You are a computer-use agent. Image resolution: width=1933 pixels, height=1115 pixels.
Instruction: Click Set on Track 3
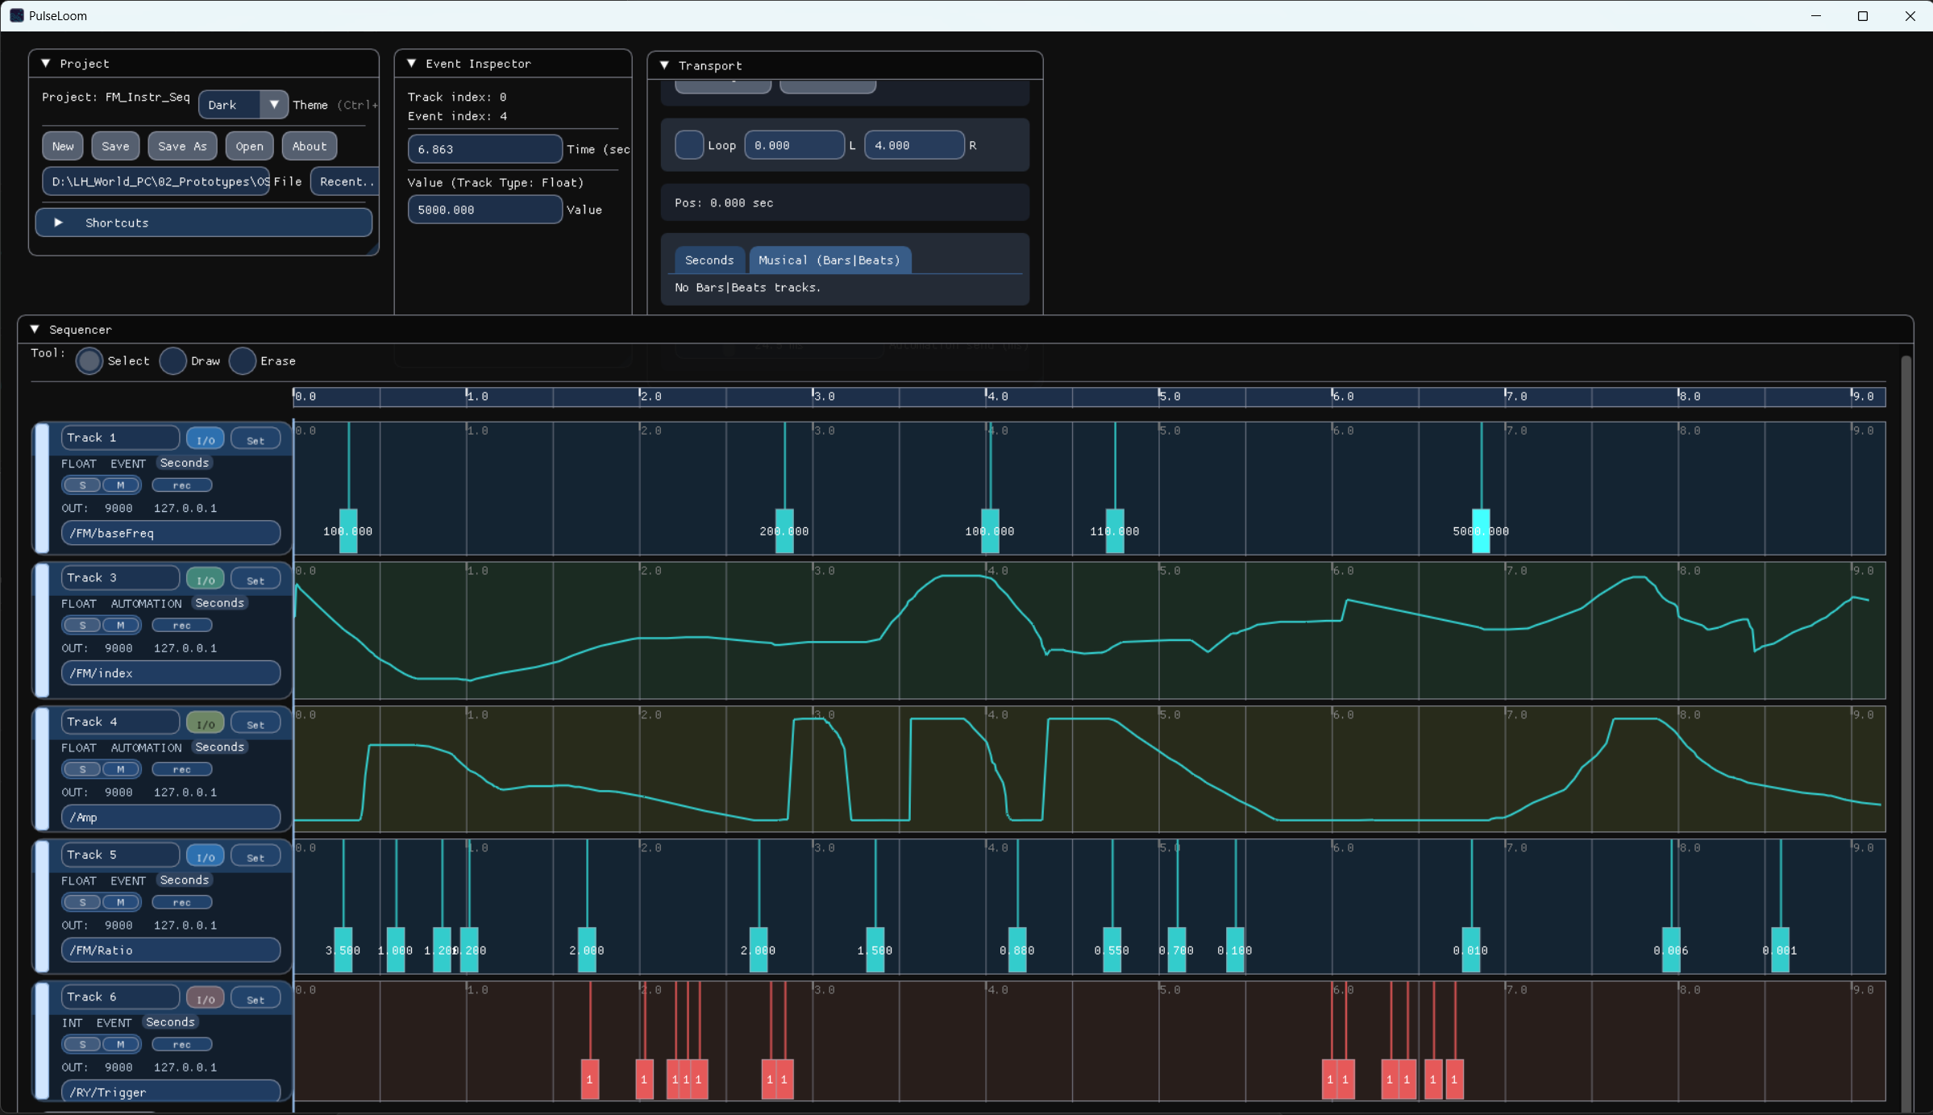tap(256, 580)
